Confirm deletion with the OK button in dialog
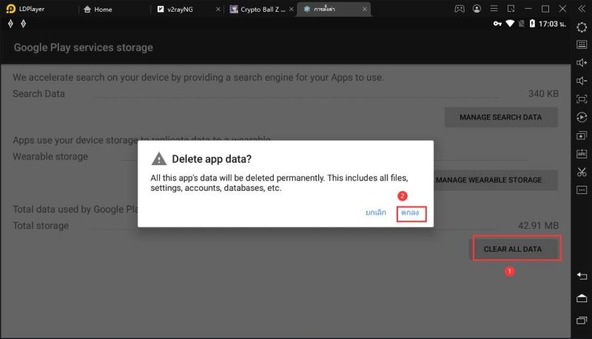The width and height of the screenshot is (592, 339). tap(411, 213)
